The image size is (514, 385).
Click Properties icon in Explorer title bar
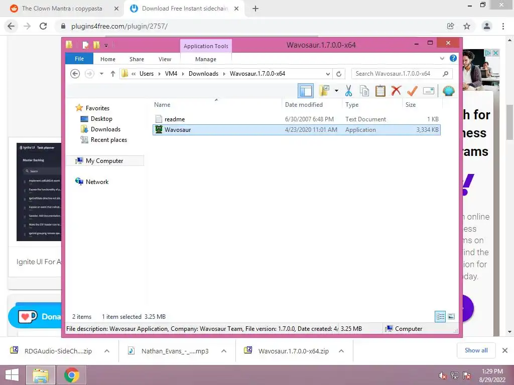point(85,45)
